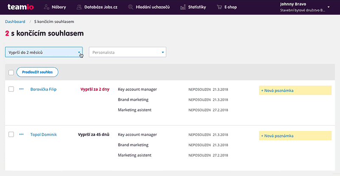Click 27.2.2018 date in Topol Dominik row
This screenshot has width=340, height=176.
pyautogui.click(x=220, y=155)
